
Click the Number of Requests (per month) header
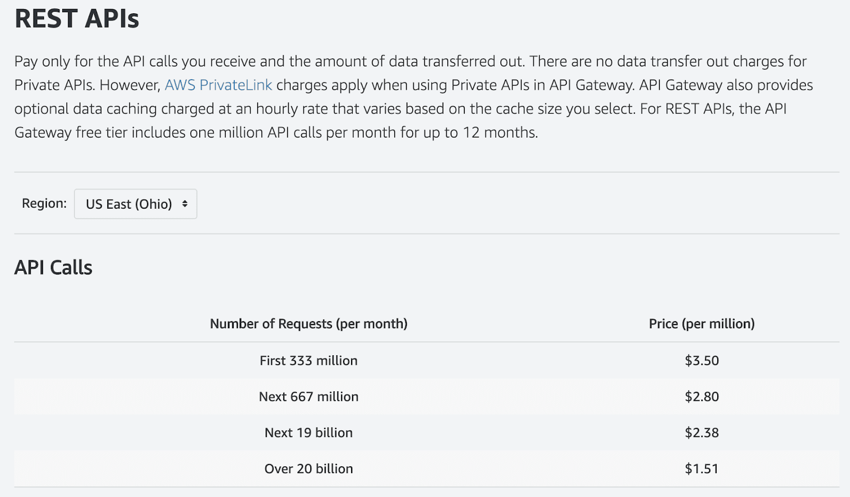click(309, 324)
